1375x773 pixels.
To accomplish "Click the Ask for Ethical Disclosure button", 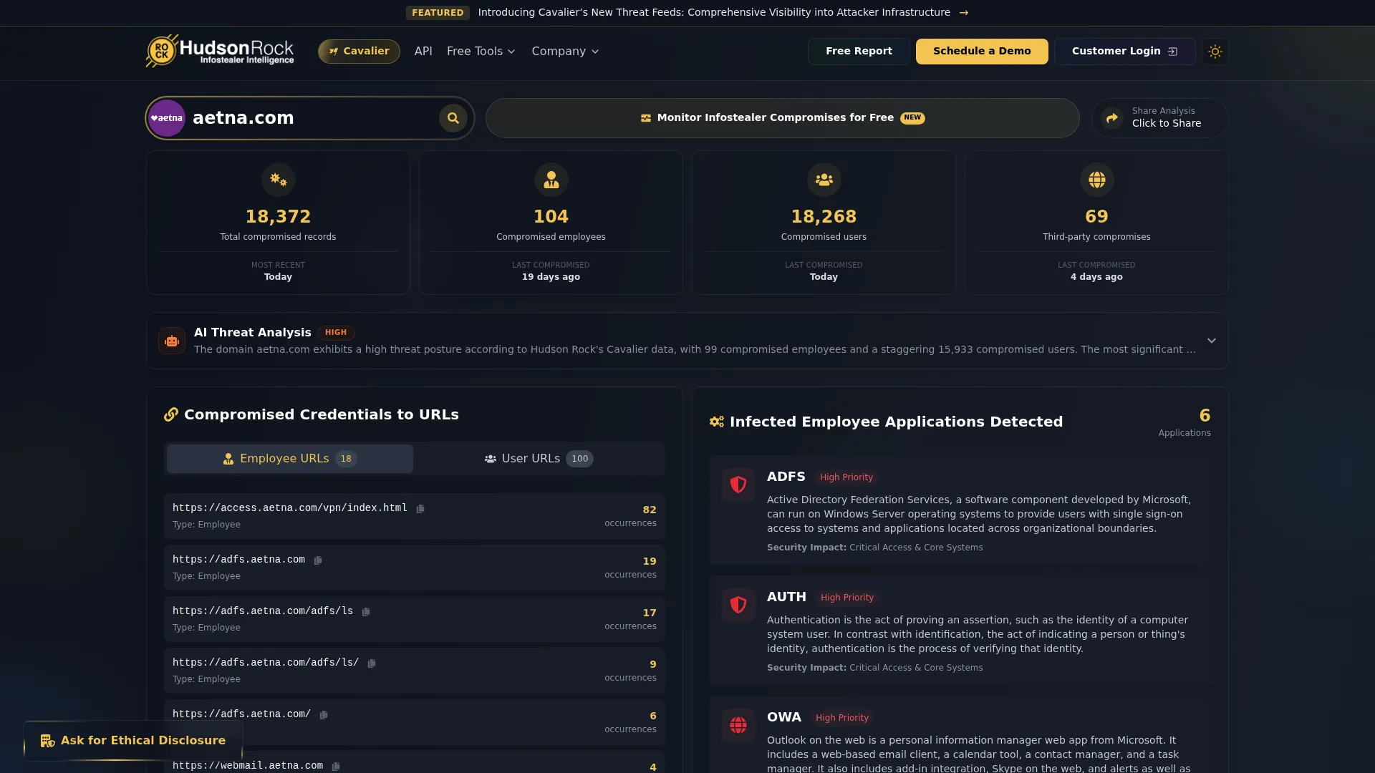I will pyautogui.click(x=133, y=741).
